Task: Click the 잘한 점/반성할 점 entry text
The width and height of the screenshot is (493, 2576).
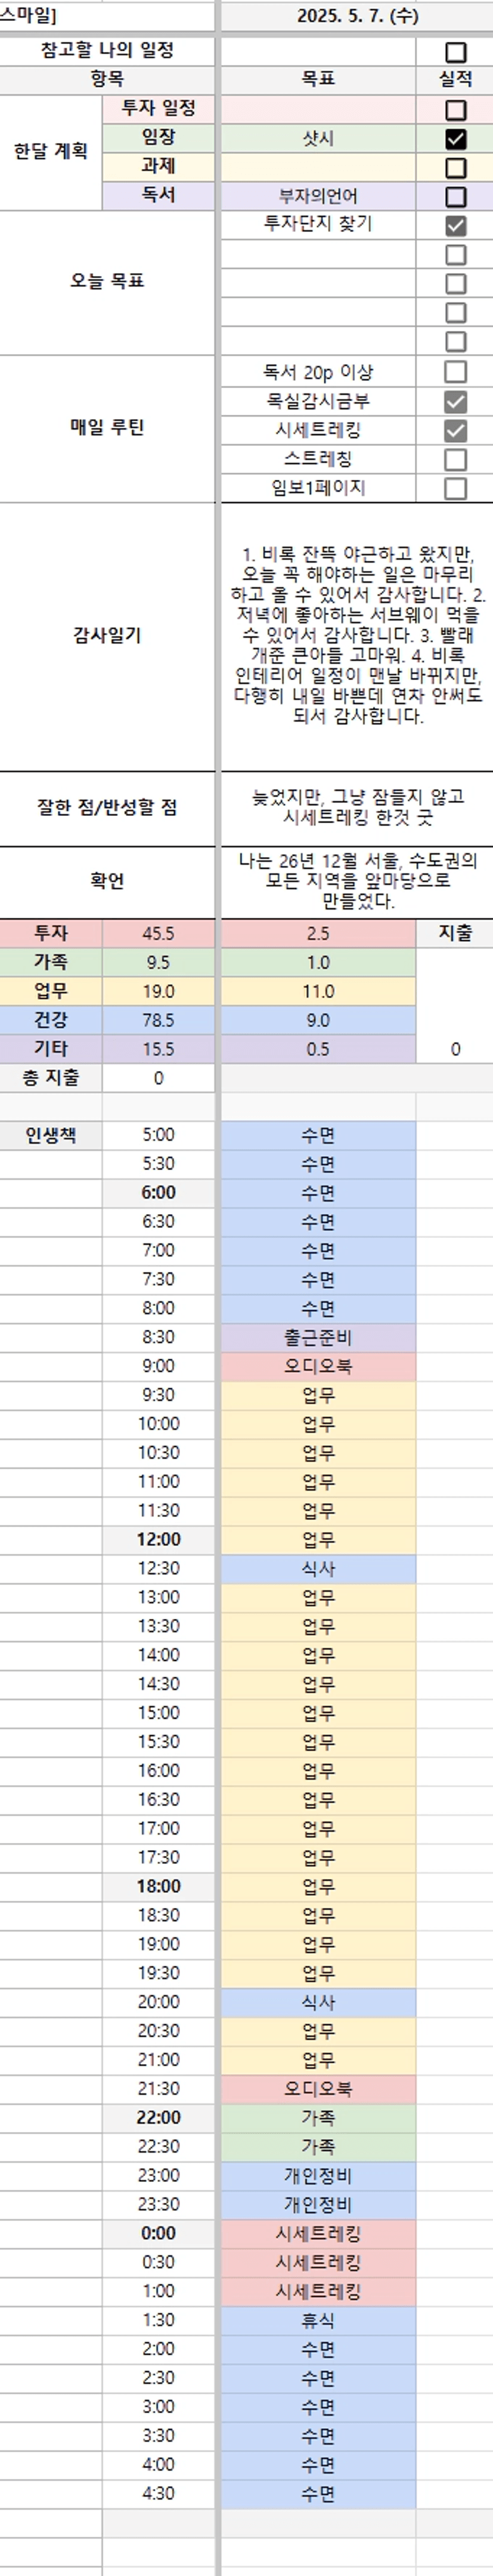Action: pyautogui.click(x=357, y=807)
